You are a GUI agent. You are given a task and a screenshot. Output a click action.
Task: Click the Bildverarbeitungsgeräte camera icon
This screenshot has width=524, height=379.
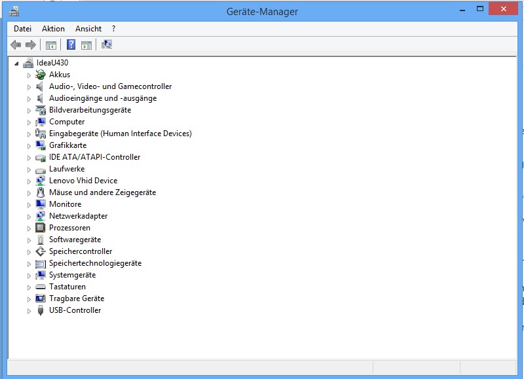(41, 110)
